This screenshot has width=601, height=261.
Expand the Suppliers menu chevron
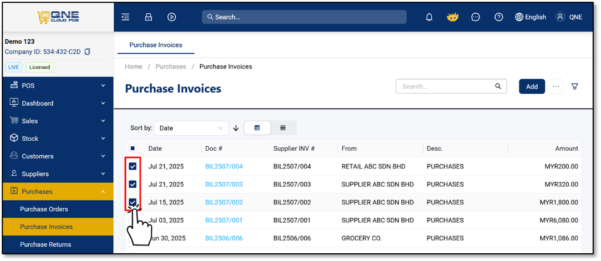pyautogui.click(x=103, y=173)
